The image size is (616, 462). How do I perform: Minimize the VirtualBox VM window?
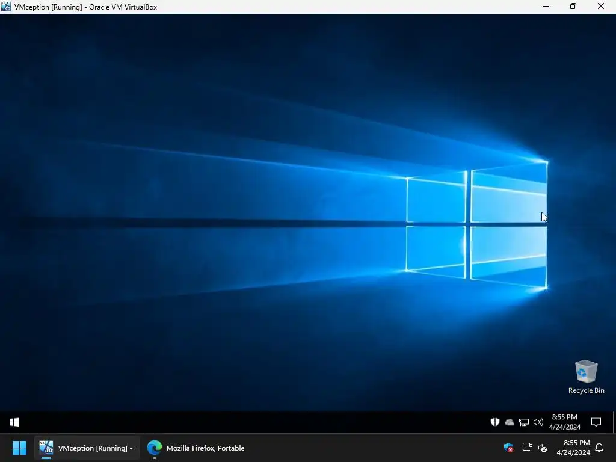tap(546, 6)
